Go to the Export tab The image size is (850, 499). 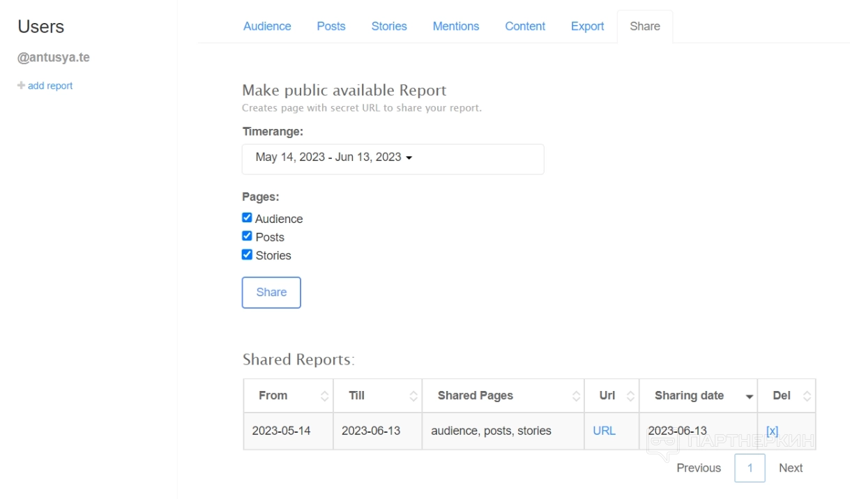click(x=587, y=26)
